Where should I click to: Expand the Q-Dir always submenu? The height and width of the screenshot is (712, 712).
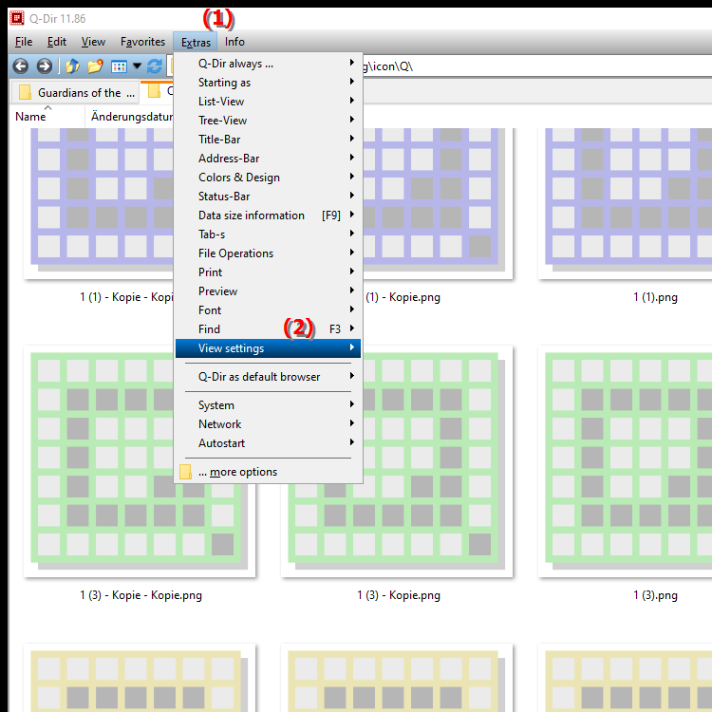[x=268, y=64]
